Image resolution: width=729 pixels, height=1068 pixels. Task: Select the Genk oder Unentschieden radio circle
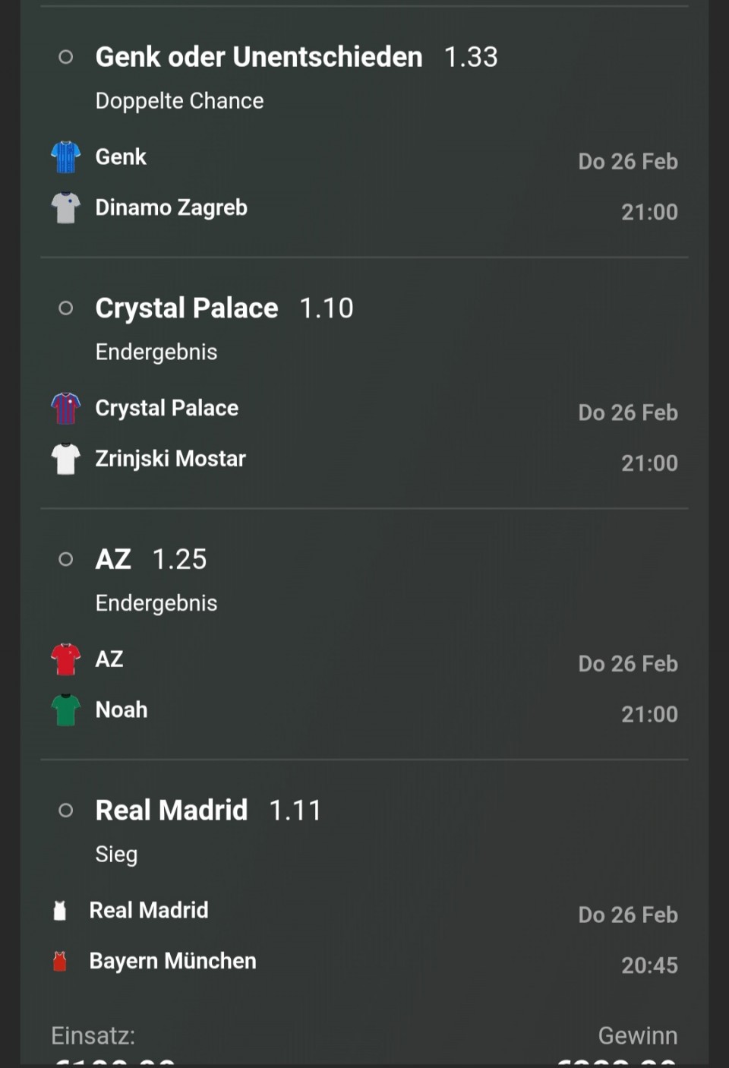pos(66,57)
